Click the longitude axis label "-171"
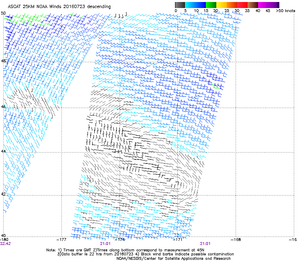This screenshot has height=261, width=297. pyautogui.click(x=178, y=240)
